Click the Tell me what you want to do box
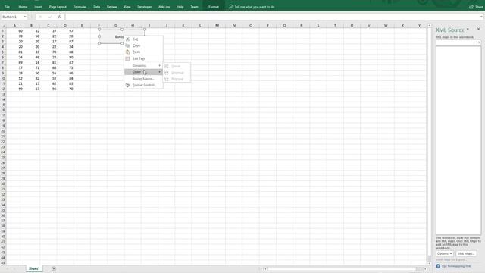Screen dimensions: 485x273 255,7
